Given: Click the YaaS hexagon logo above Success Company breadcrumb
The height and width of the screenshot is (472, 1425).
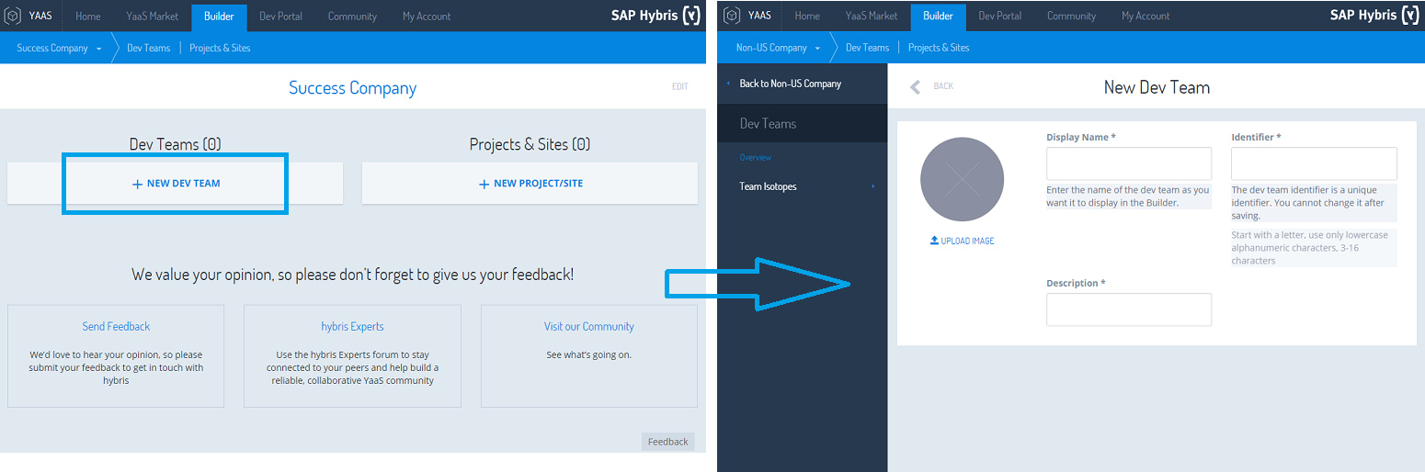Looking at the screenshot, I should [x=13, y=16].
